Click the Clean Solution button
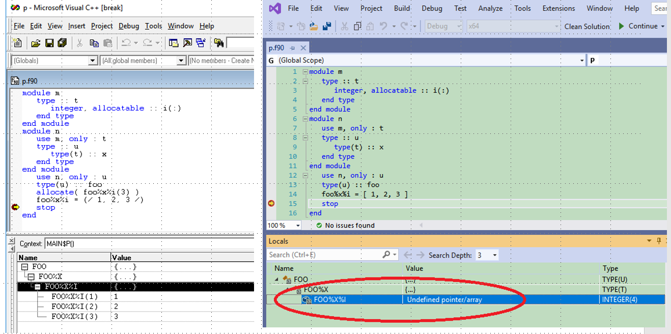 pos(586,26)
